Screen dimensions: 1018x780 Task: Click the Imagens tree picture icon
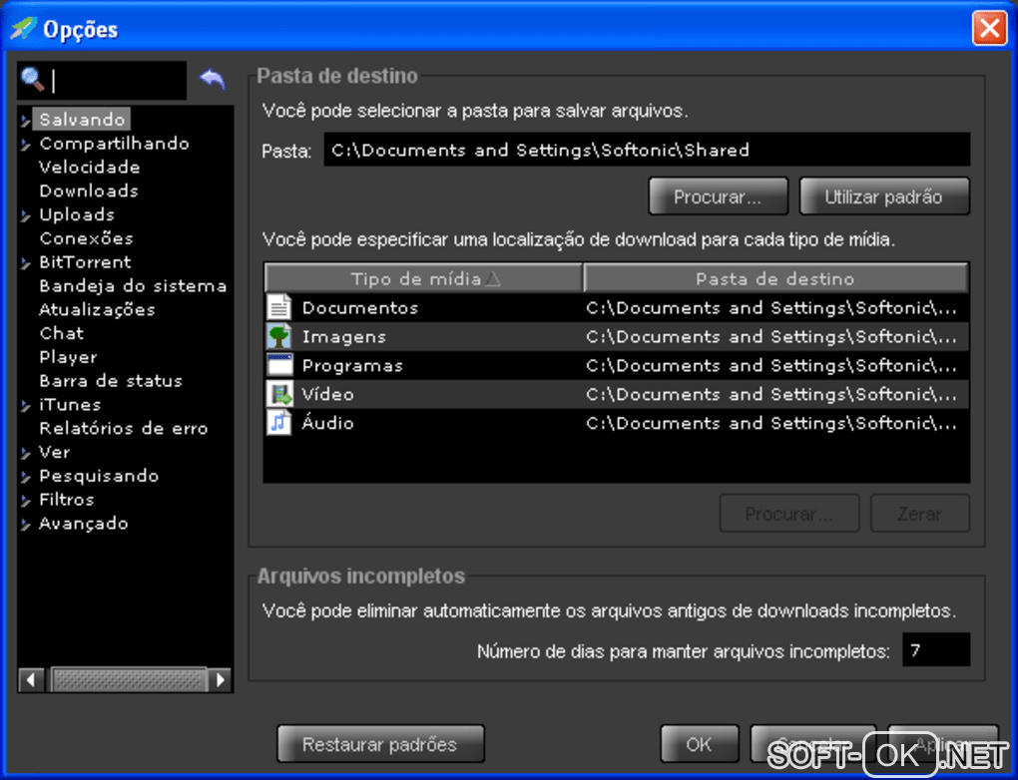point(279,336)
